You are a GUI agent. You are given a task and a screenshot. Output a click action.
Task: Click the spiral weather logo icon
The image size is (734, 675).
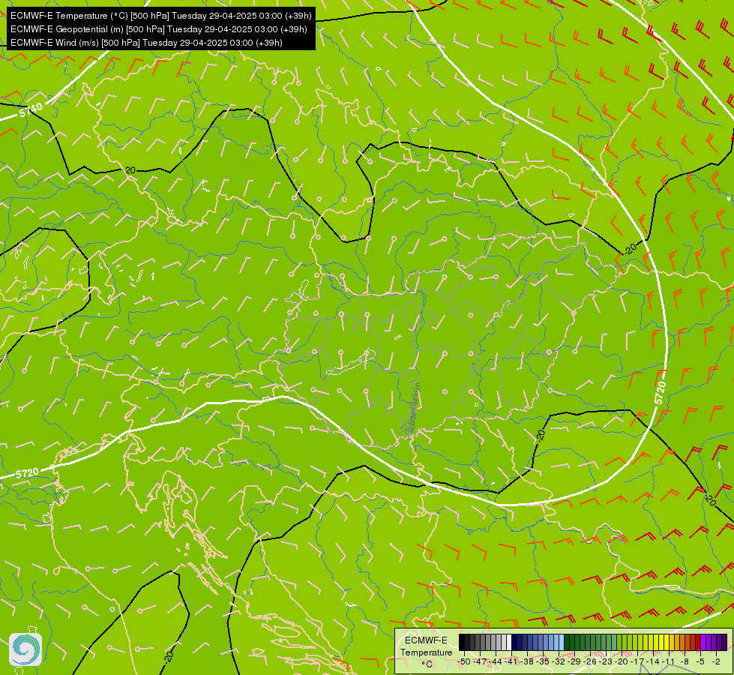pyautogui.click(x=25, y=649)
